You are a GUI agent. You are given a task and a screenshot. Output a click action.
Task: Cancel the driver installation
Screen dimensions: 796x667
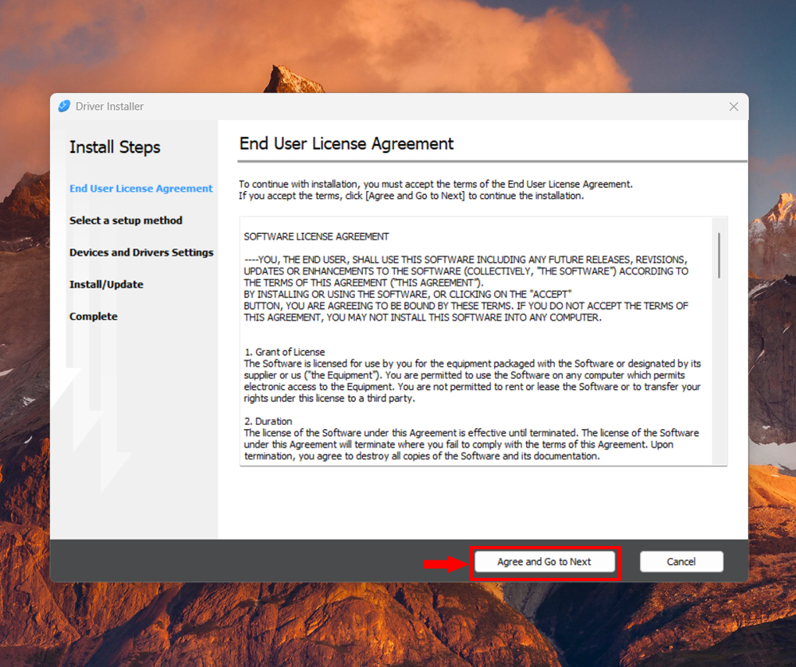[x=681, y=562]
